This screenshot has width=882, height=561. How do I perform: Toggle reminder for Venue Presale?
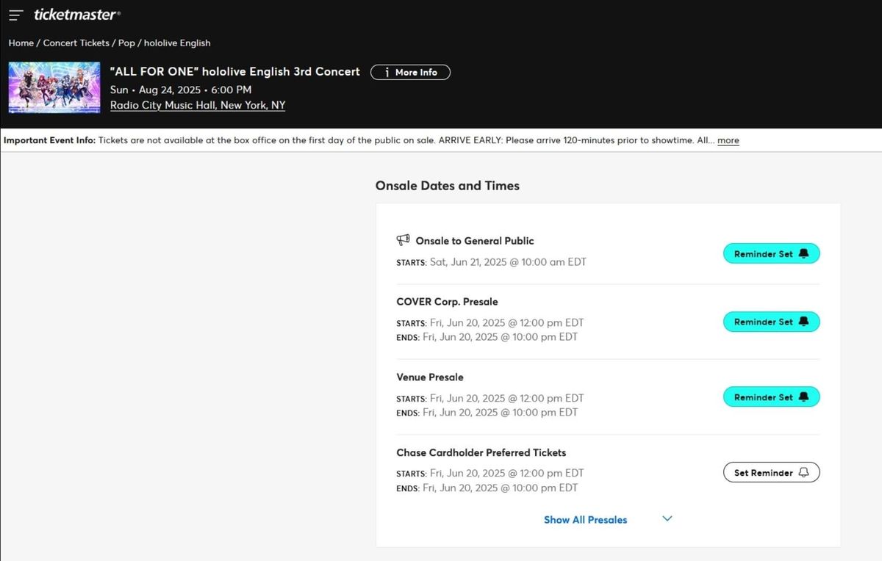point(771,397)
